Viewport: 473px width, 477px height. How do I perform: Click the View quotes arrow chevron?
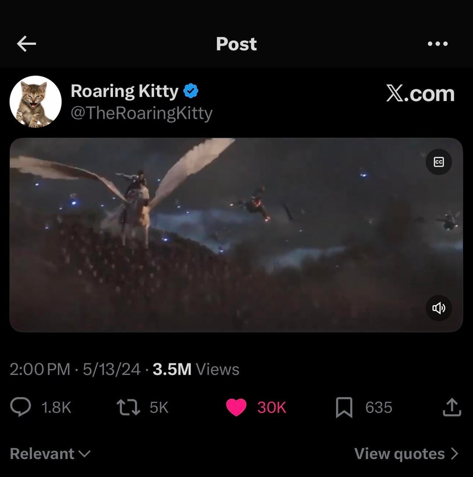[455, 454]
